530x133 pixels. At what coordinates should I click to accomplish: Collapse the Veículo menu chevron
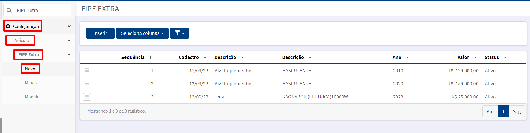(x=69, y=40)
